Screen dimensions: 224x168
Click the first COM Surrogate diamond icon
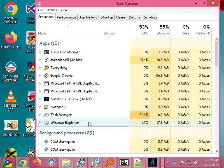coord(46,142)
